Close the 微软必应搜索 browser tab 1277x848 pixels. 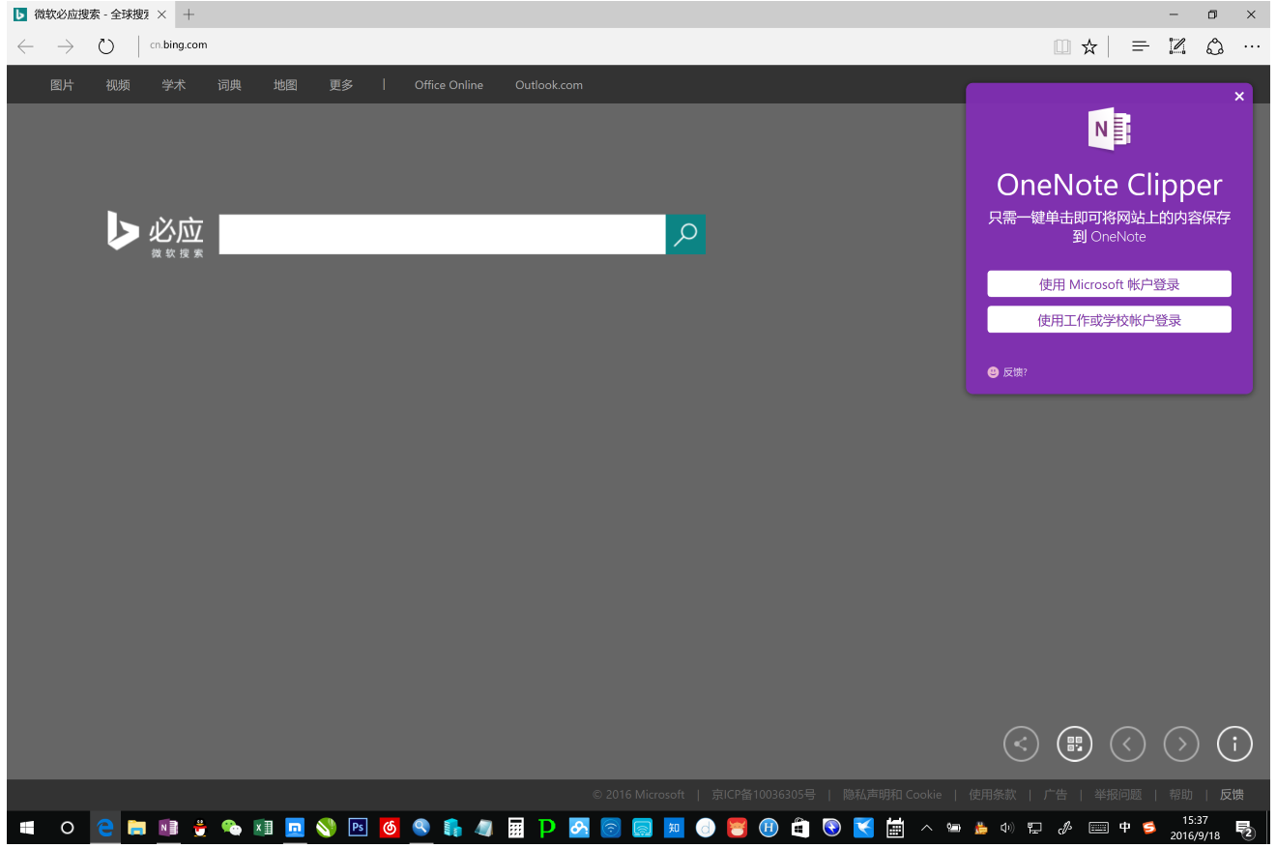[x=161, y=15]
